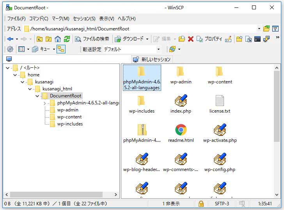Open the セッション(S) menu
Viewport: 284px width, 210px height.
(84, 19)
